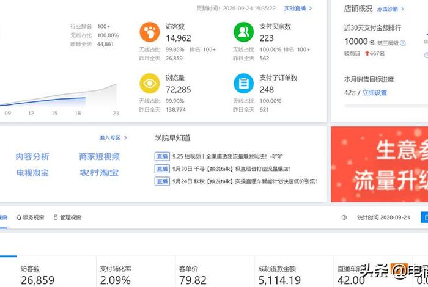Viewport: 428px width, 287px height.
Task: Click the 26,859 yesterday visitors value near 访客数
Action: pyautogui.click(x=174, y=59)
